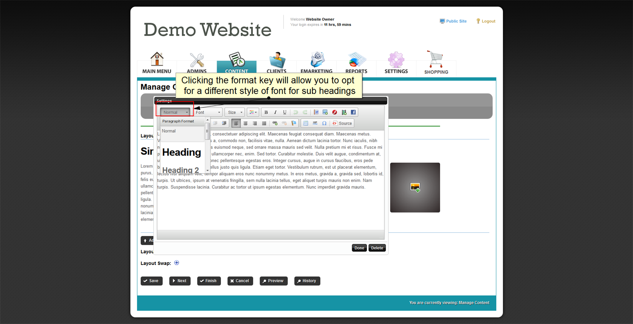Insert special character with Omega icon
The width and height of the screenshot is (633, 324).
click(324, 123)
